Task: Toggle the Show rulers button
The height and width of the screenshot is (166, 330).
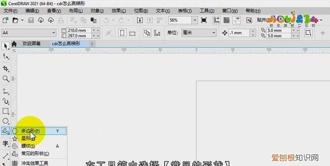Action: [x=216, y=20]
